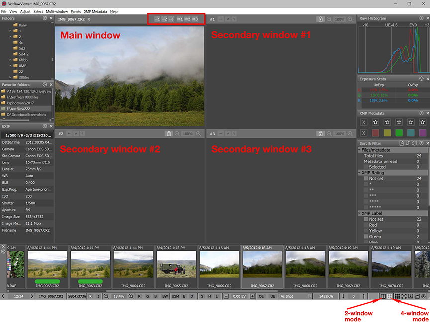The height and width of the screenshot is (324, 430).
Task: Clear XMP rating with the X box
Action: [x=364, y=122]
